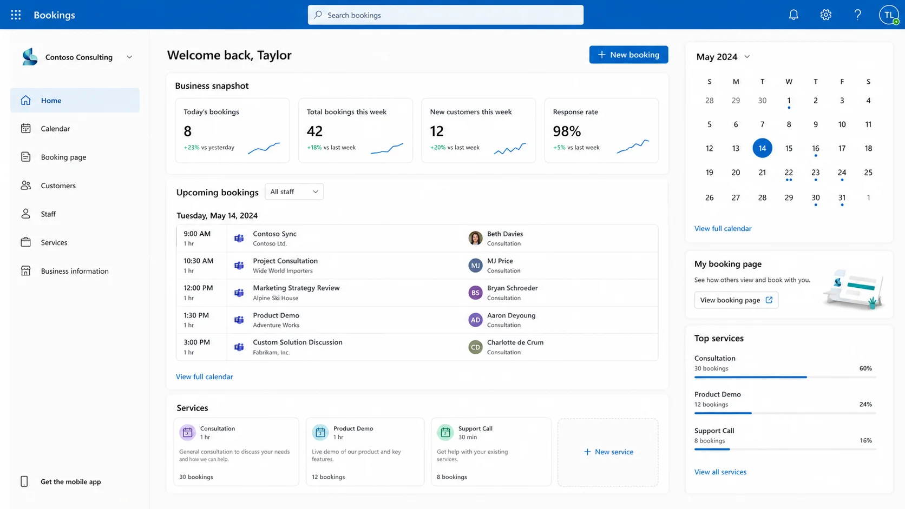
Task: Click the Consultation service card calendar icon
Action: [187, 432]
